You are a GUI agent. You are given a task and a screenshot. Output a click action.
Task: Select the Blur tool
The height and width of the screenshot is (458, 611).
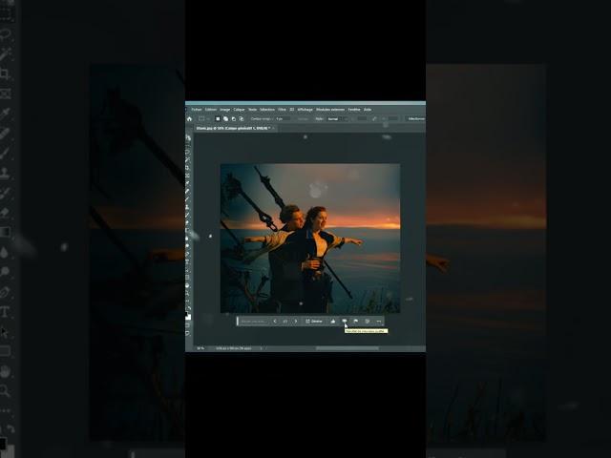[188, 238]
